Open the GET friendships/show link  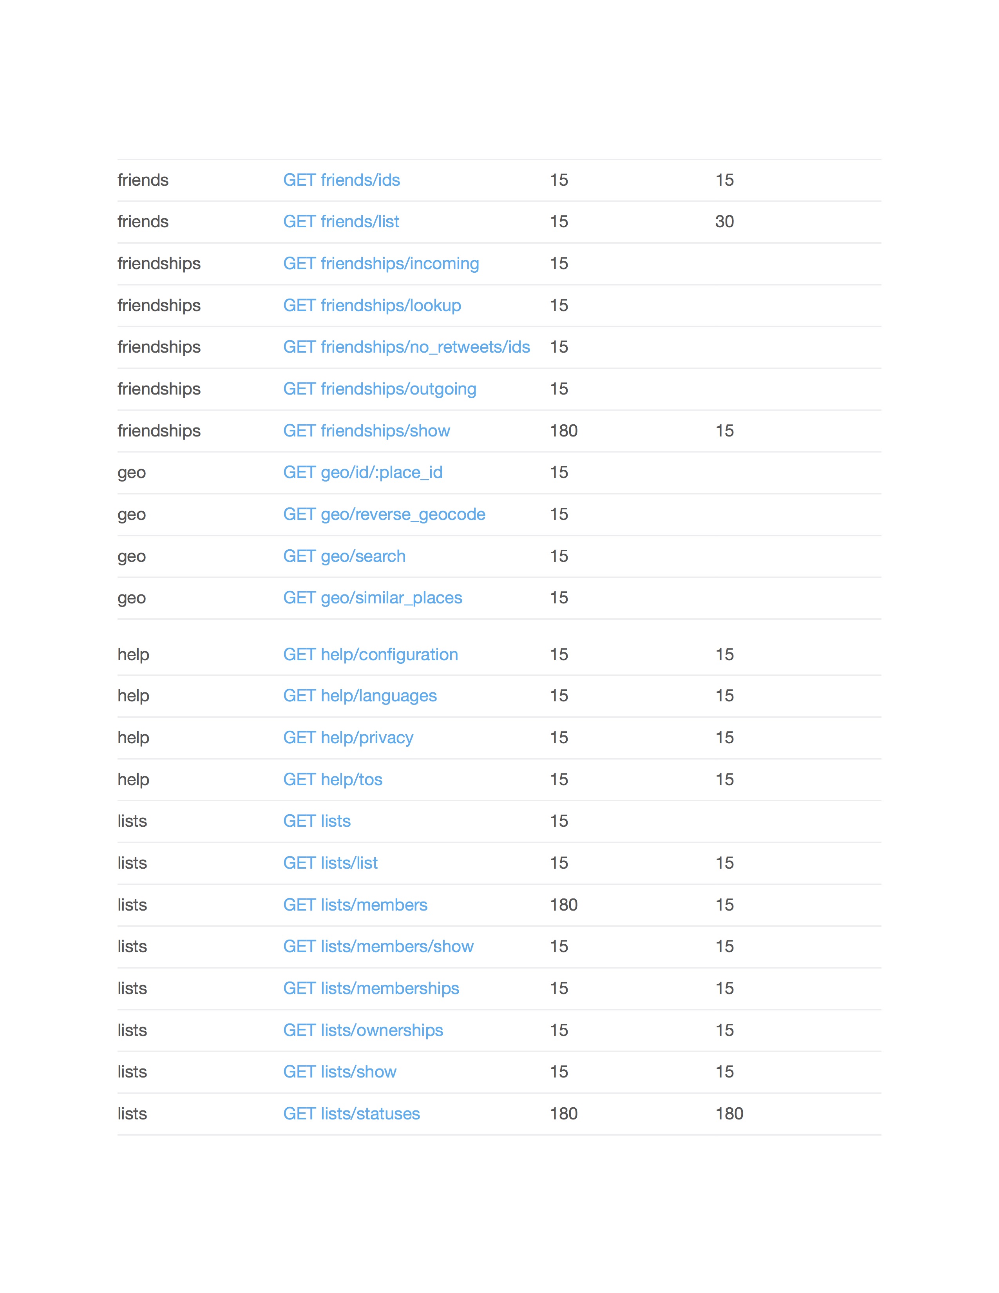coord(366,431)
